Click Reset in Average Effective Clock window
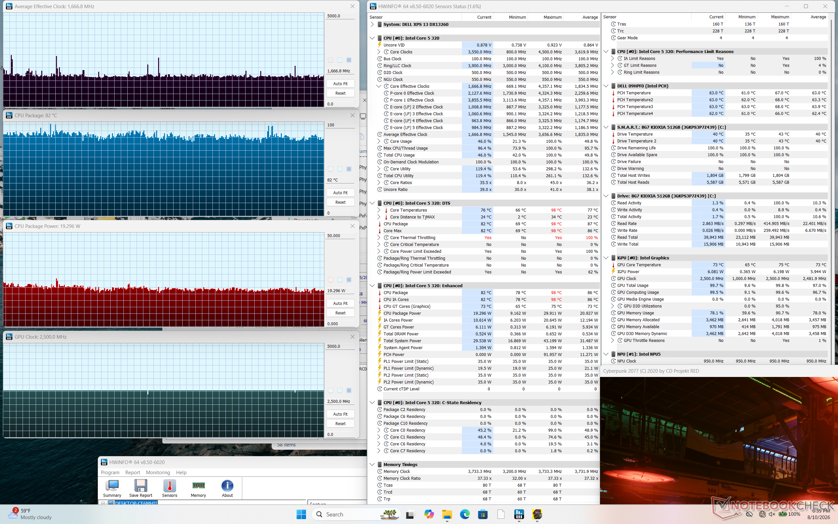The width and height of the screenshot is (838, 524). click(x=340, y=93)
